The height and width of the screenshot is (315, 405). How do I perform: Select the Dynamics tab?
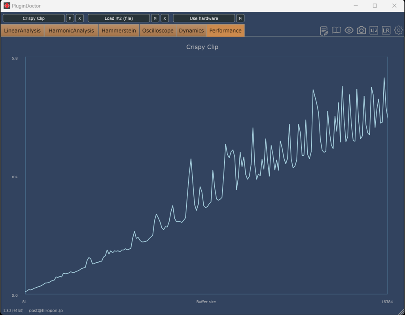point(191,31)
